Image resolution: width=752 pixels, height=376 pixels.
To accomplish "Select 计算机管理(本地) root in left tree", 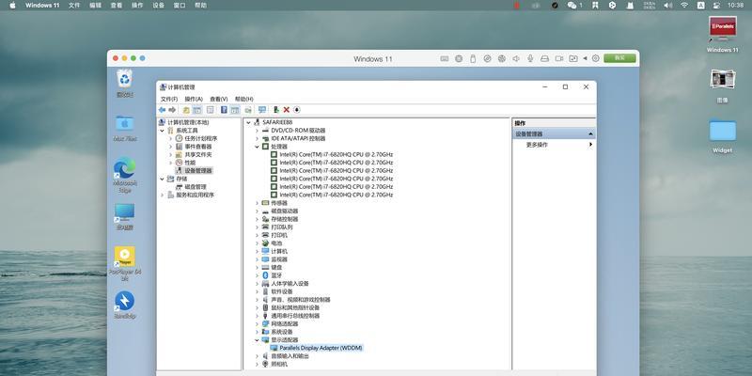I will [188, 122].
